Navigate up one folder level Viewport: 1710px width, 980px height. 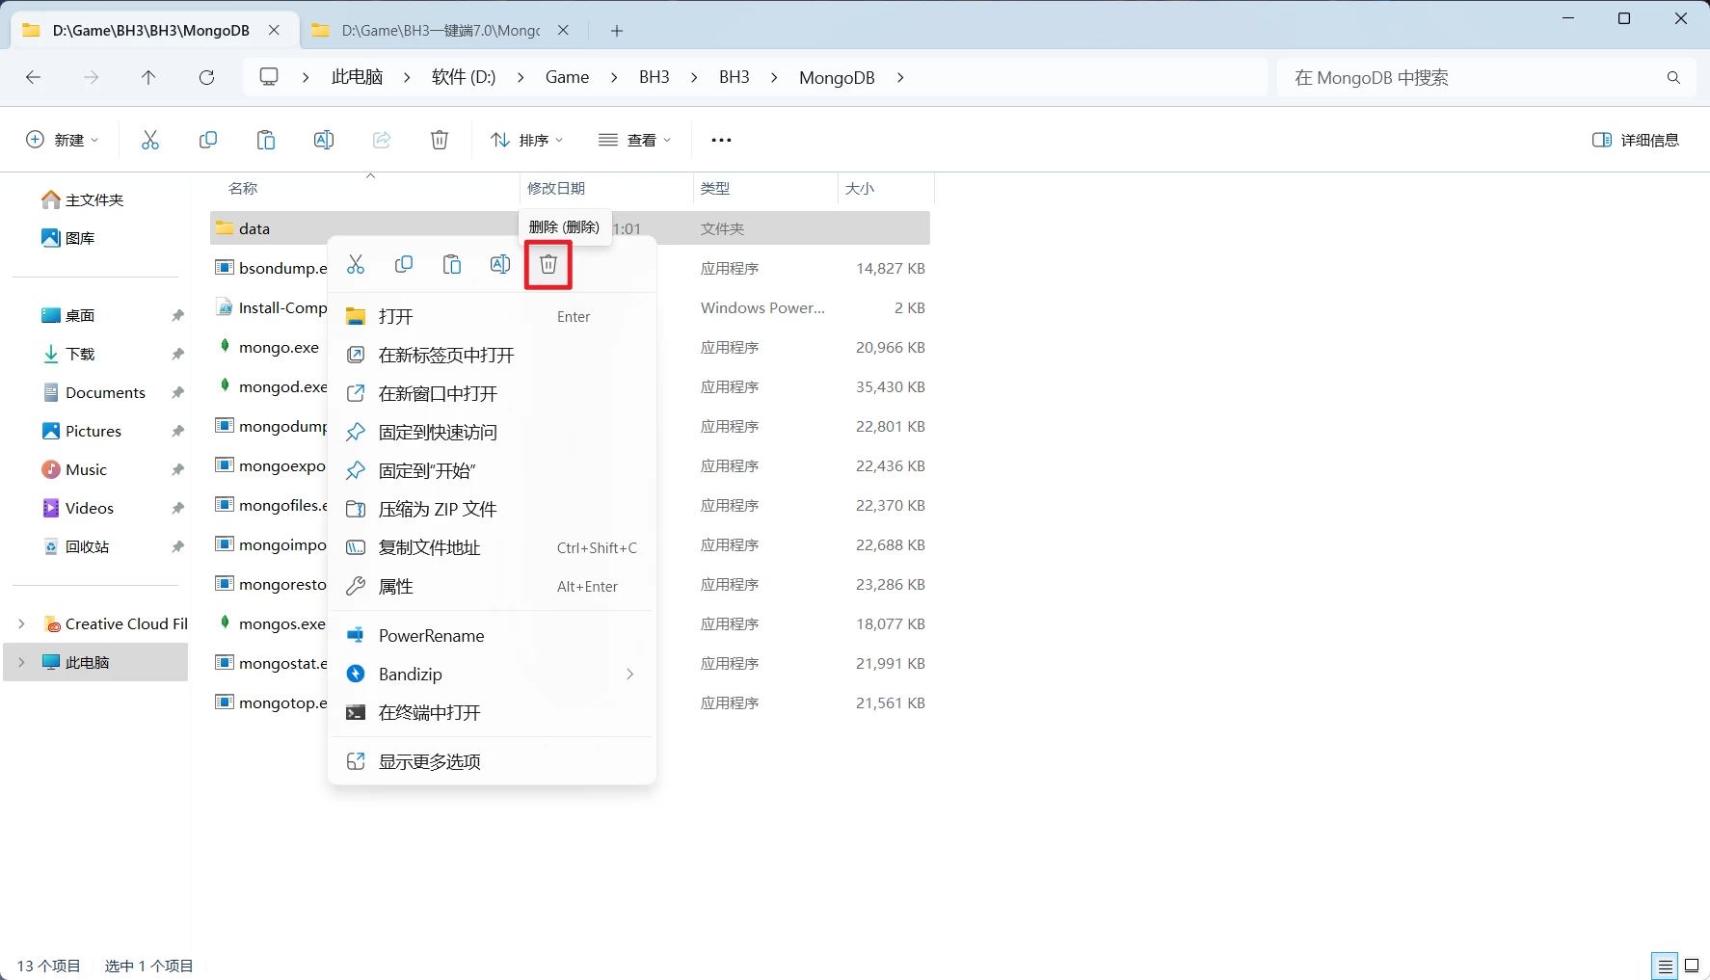[148, 78]
